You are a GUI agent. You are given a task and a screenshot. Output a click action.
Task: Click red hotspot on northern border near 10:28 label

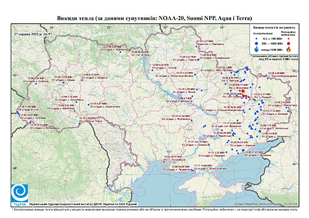click(130, 50)
